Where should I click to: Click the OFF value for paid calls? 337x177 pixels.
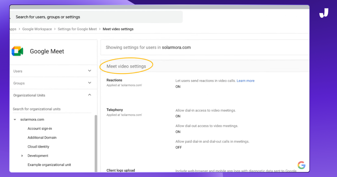tap(179, 147)
